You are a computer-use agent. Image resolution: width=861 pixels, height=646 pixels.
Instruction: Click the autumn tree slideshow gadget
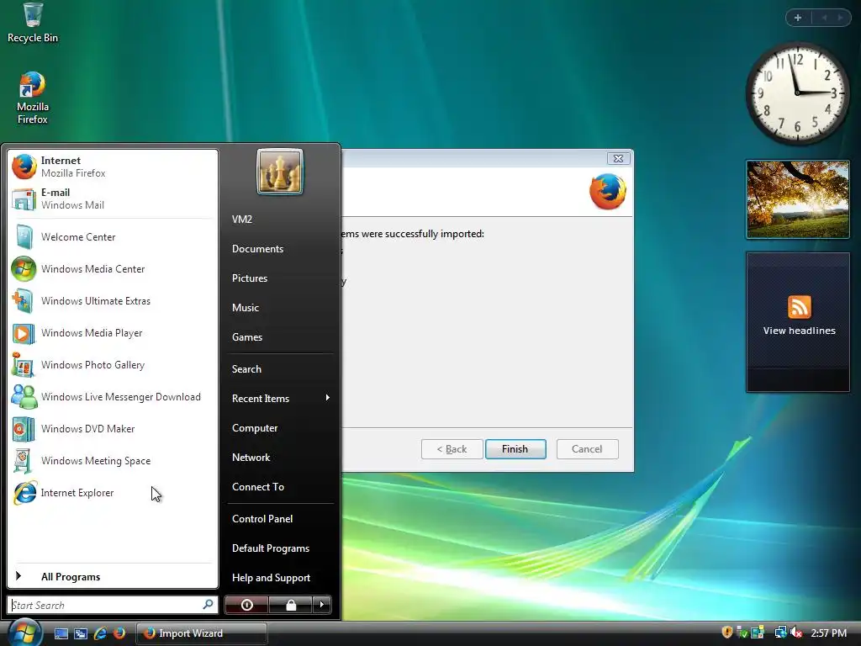(798, 199)
